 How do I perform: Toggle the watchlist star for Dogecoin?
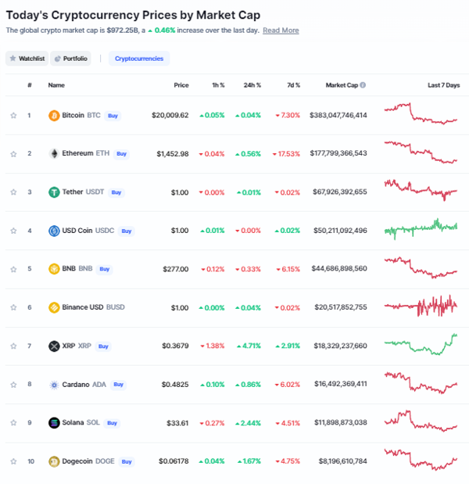tap(13, 461)
